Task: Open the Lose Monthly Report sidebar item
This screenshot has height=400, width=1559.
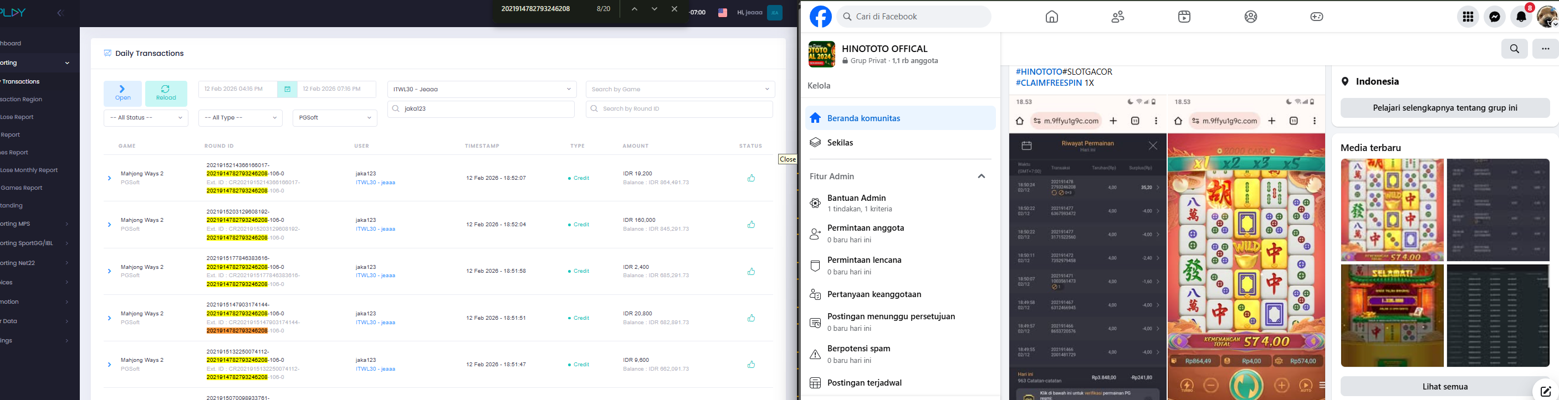Action: 29,170
